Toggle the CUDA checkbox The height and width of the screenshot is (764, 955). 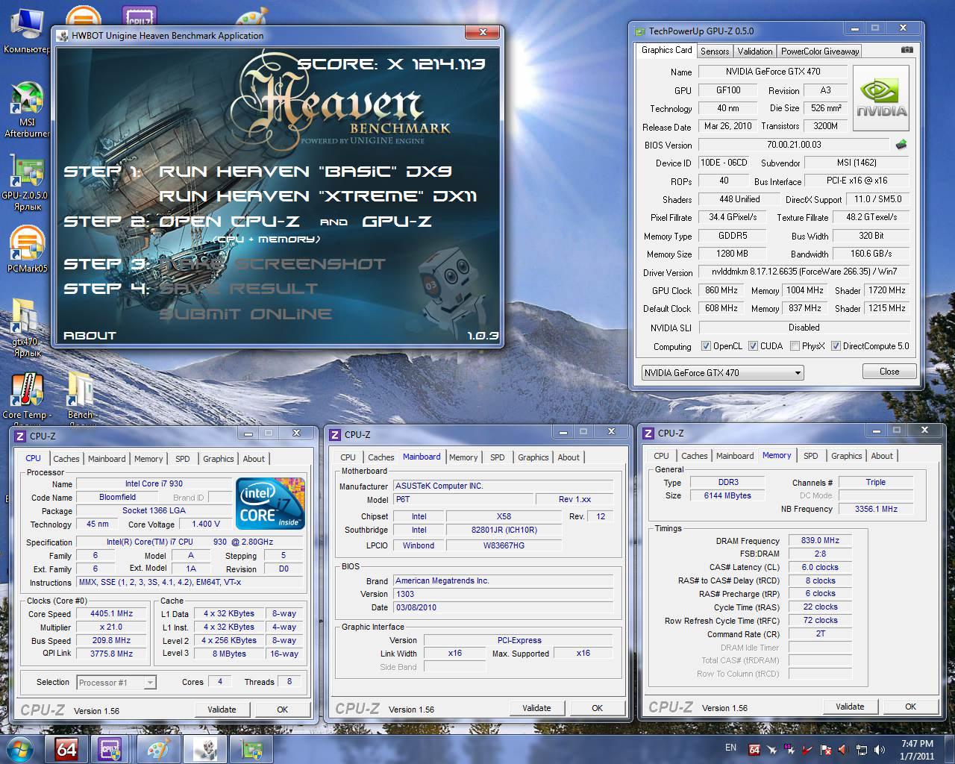coord(753,346)
